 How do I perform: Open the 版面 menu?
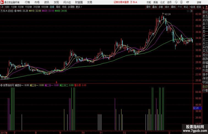tap(155, 2)
